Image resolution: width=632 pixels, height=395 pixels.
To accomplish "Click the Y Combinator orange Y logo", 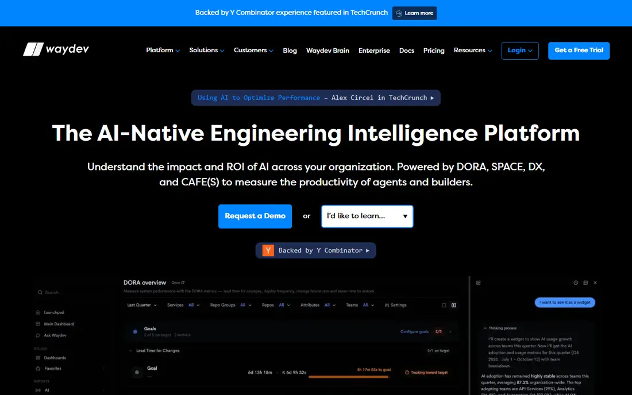I will 268,250.
